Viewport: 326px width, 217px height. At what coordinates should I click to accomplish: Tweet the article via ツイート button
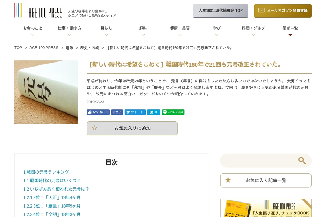[x=135, y=112]
